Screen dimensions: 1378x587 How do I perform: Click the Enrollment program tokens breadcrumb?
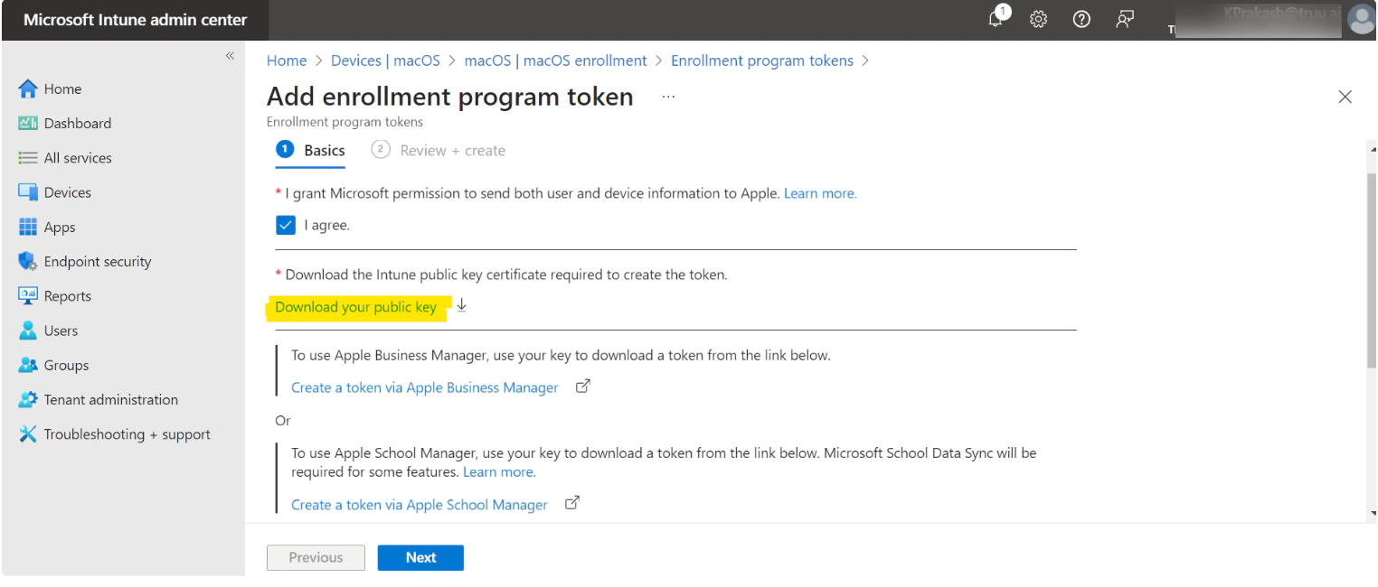[761, 61]
